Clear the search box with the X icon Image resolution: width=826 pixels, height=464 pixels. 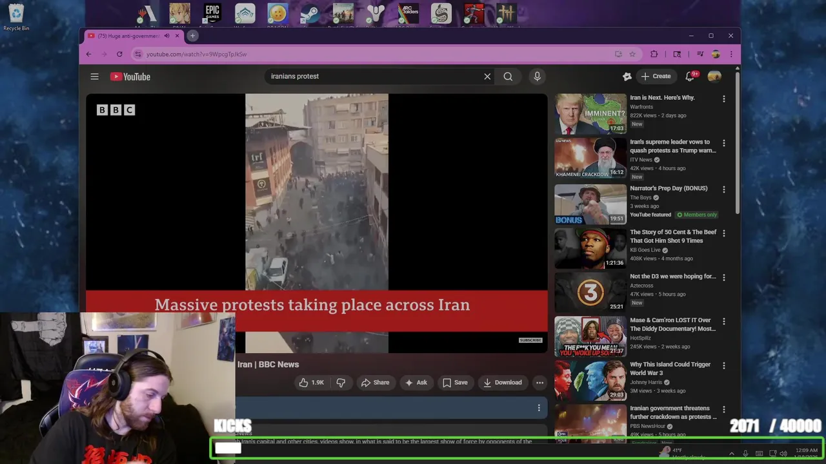487,77
